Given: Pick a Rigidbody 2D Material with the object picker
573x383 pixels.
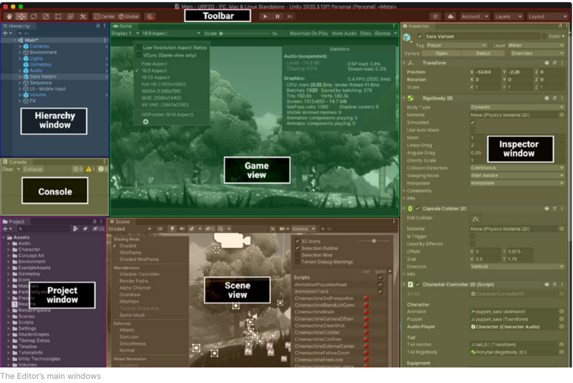Looking at the screenshot, I should (x=562, y=115).
